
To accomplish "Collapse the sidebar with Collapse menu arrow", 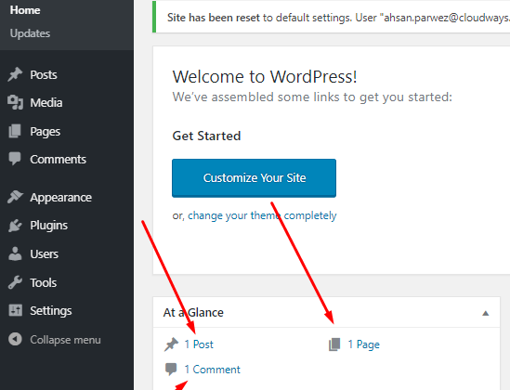I will [x=15, y=339].
